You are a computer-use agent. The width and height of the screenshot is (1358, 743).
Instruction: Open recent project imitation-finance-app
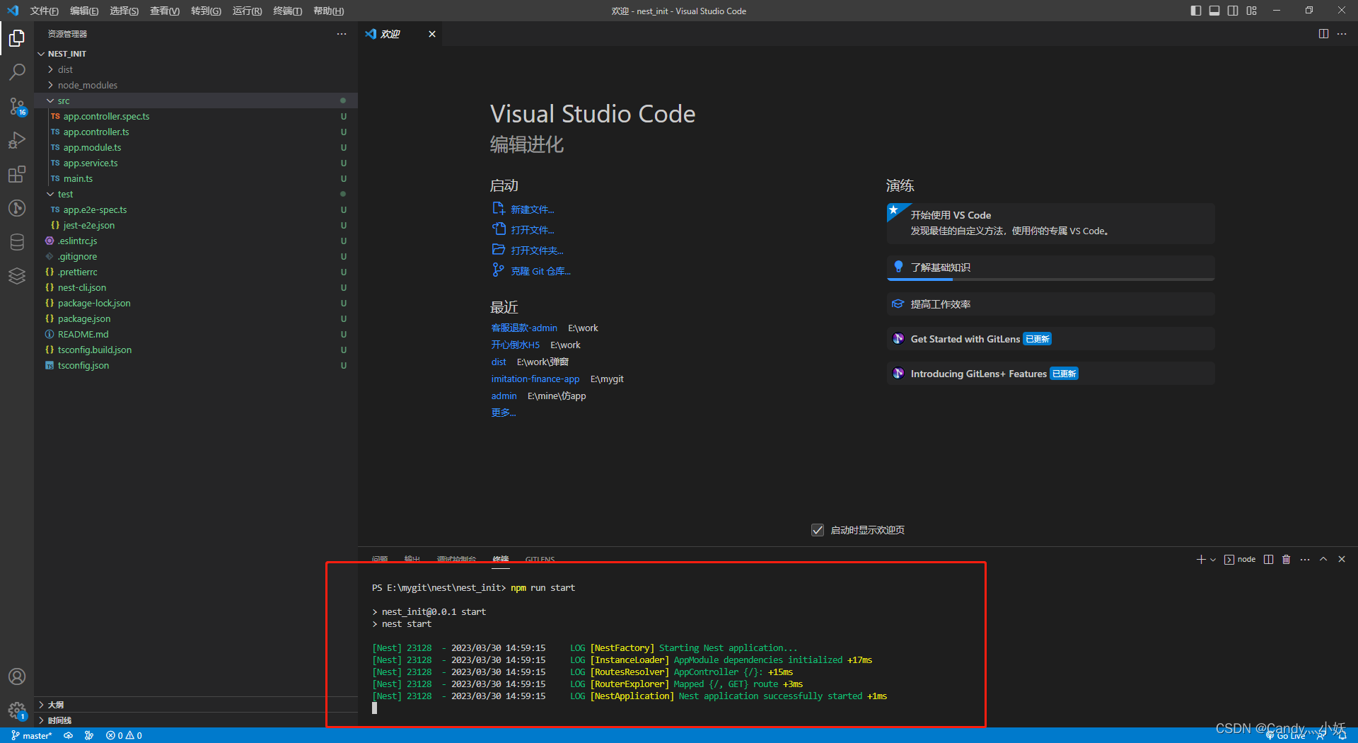click(x=535, y=379)
